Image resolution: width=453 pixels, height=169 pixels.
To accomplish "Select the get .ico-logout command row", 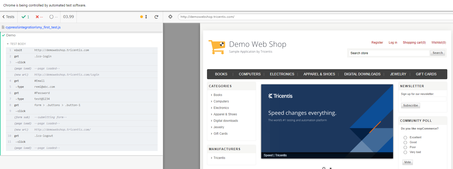I will click(x=82, y=136).
